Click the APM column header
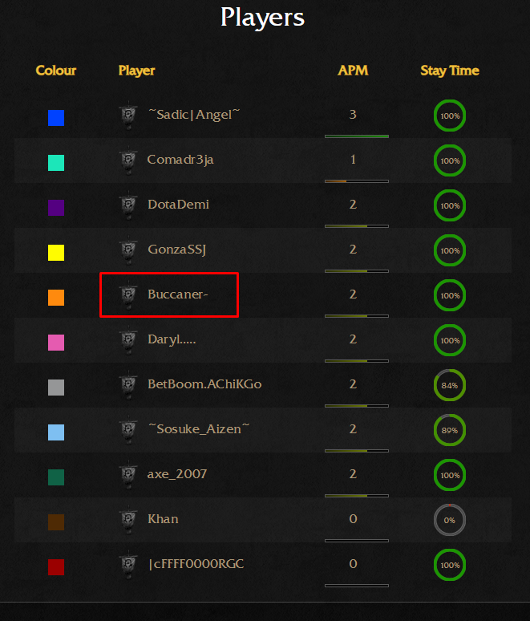The image size is (530, 621). (353, 71)
